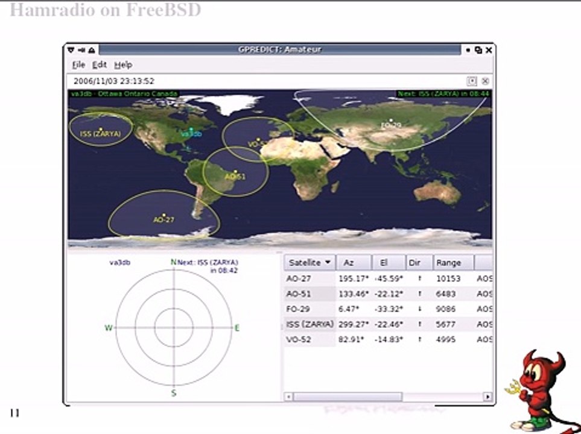
Task: Click the list's horizontal scrollbar thumb
Action: (x=348, y=397)
